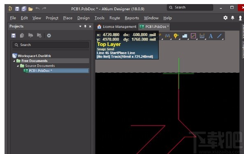This screenshot has height=154, width=244.
Task: Select the Place String text tool
Action: 211,36
